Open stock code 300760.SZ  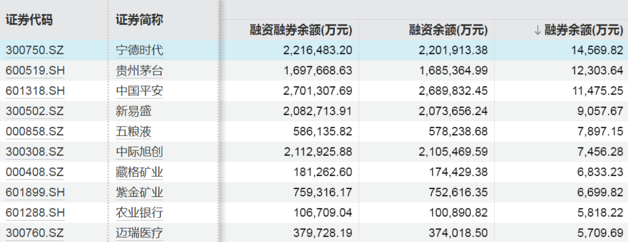pos(35,233)
